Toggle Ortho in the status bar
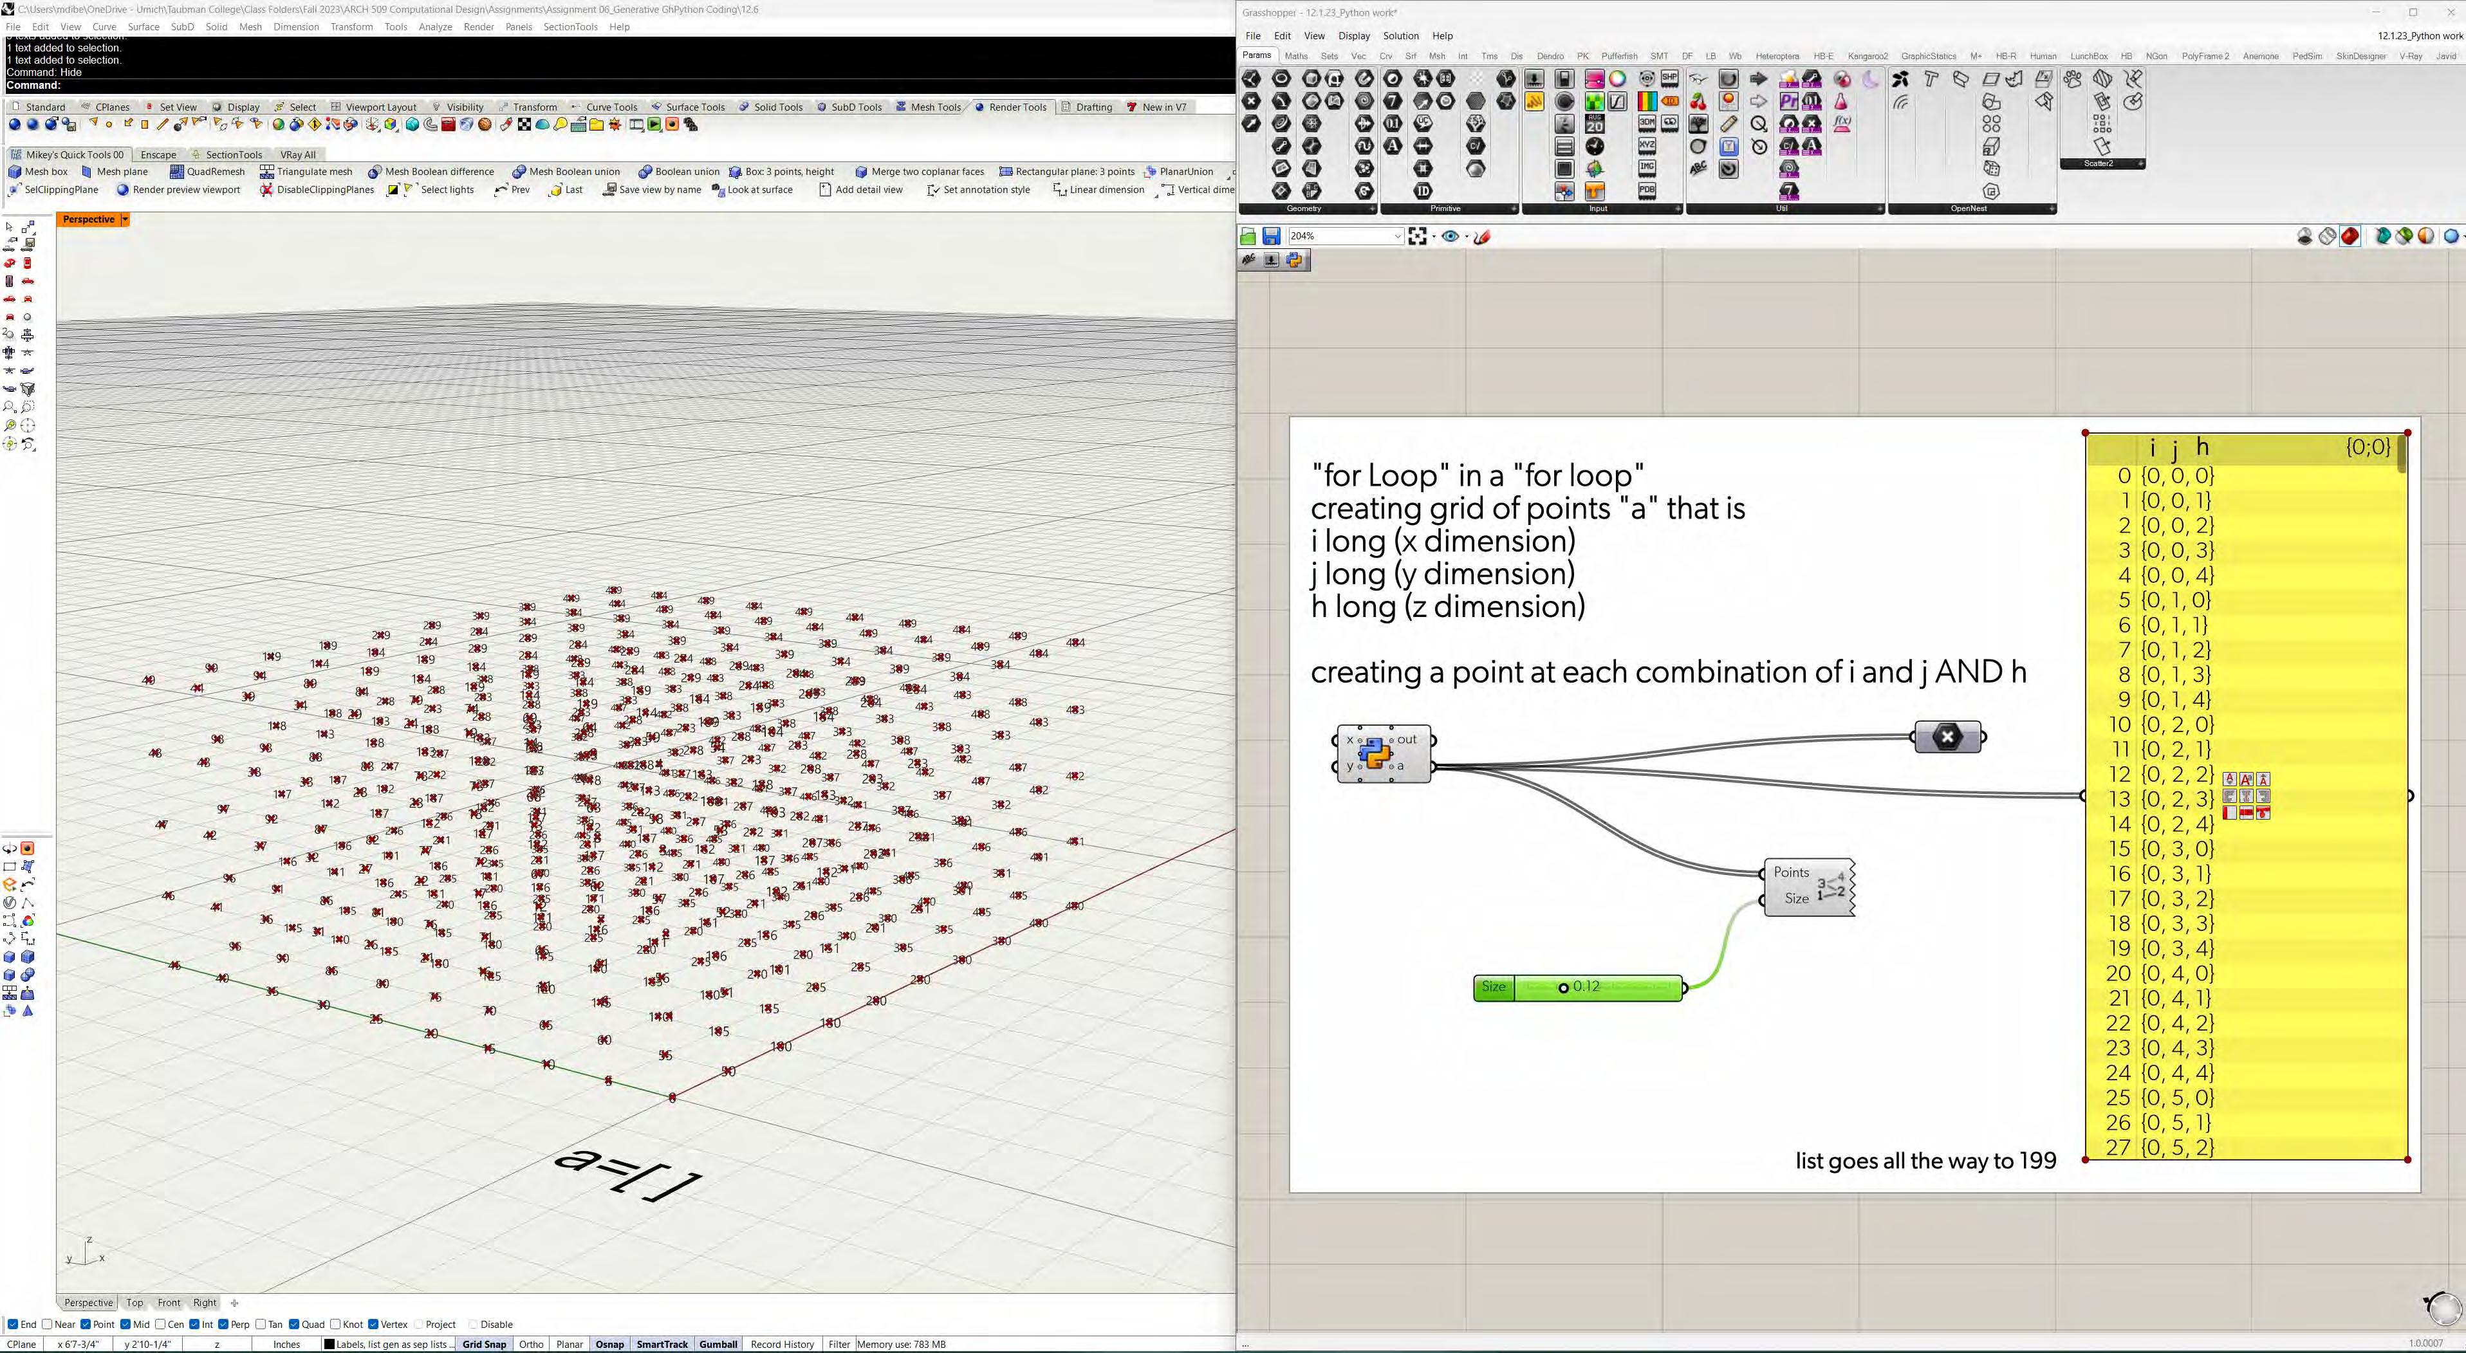The width and height of the screenshot is (2466, 1353). (x=532, y=1345)
